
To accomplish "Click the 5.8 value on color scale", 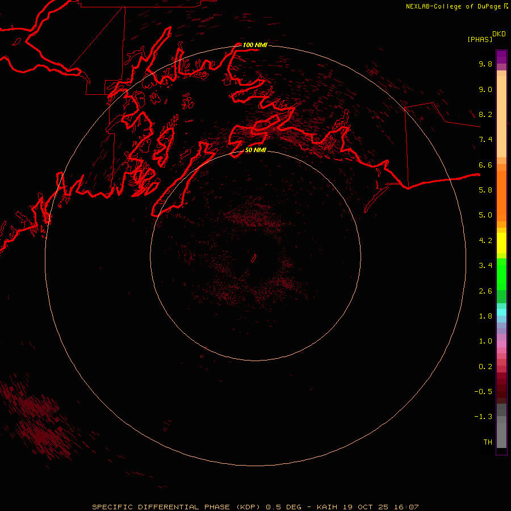I will pos(485,190).
